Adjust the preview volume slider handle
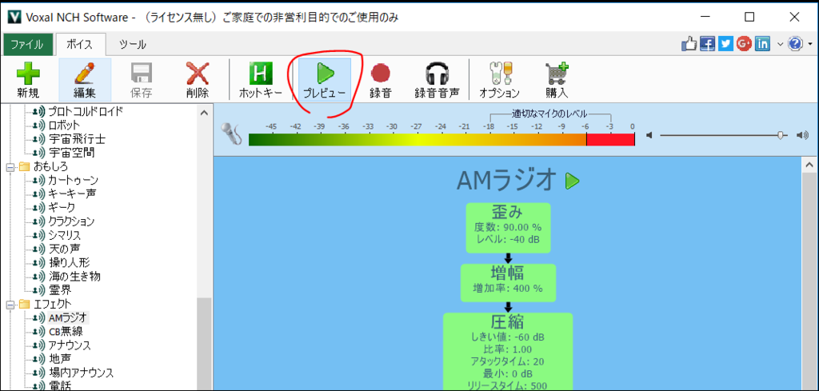819x391 pixels. pos(781,135)
